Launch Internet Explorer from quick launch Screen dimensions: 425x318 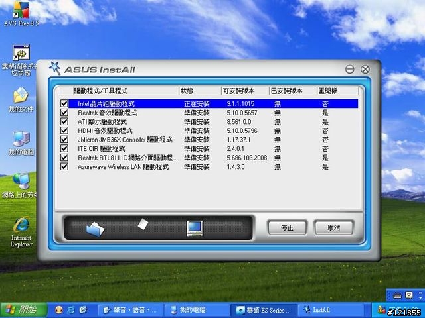71,310
